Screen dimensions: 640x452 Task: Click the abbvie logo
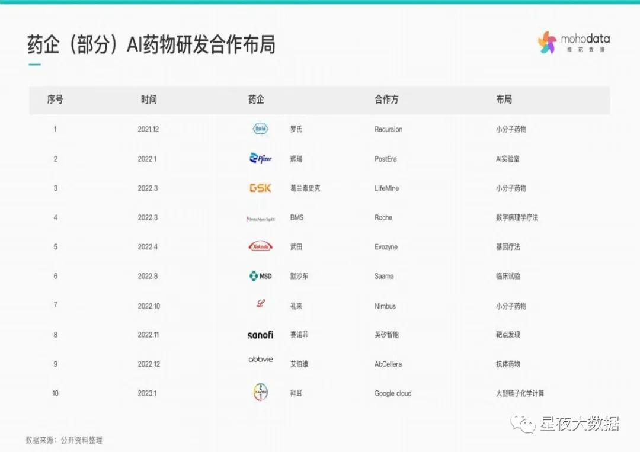(x=260, y=360)
